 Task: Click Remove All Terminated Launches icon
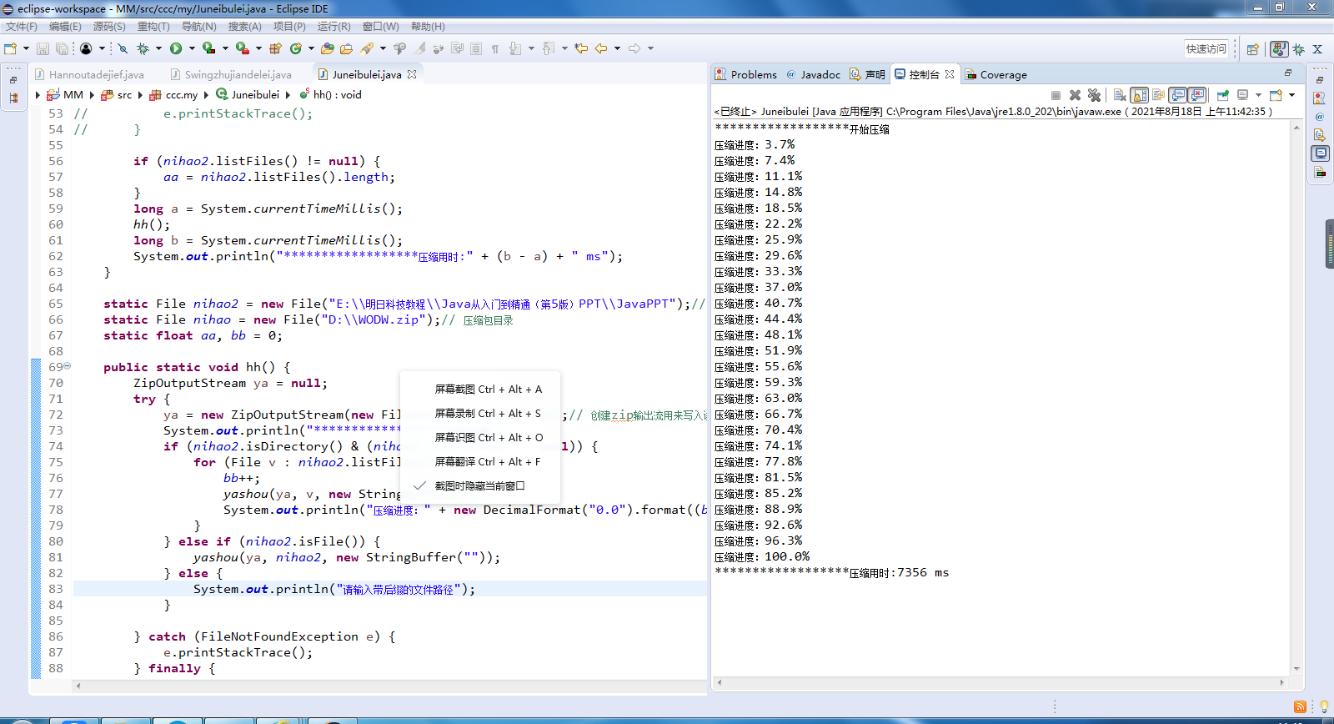(x=1094, y=95)
